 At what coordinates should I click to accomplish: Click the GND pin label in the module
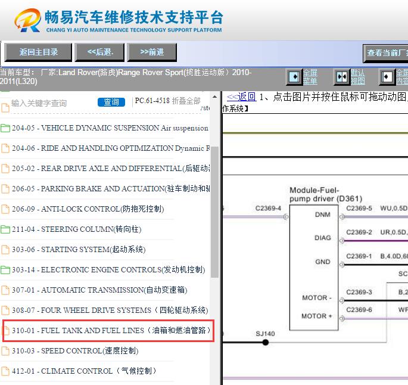click(323, 262)
